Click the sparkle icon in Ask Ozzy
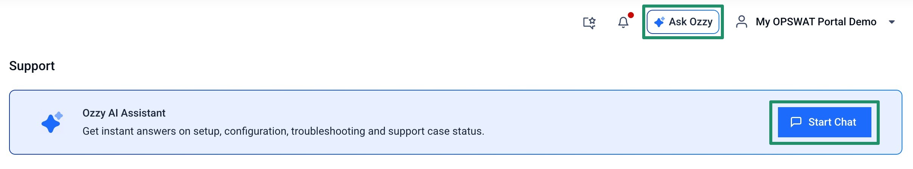 (x=659, y=22)
